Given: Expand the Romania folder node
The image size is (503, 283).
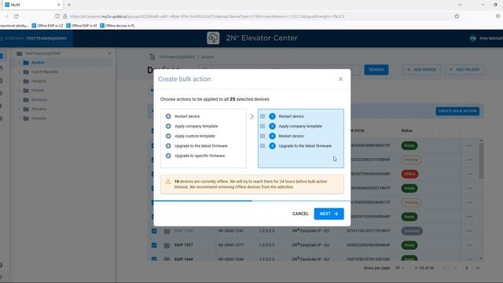Looking at the screenshot, I should [x=20, y=100].
